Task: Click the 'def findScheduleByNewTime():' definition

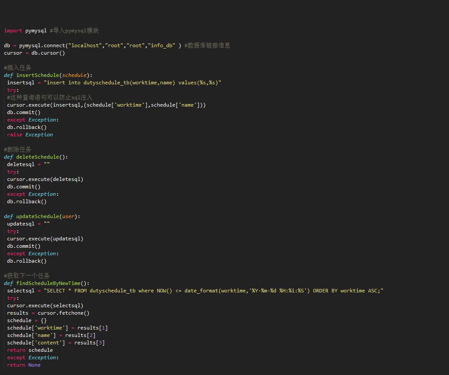Action: point(47,283)
